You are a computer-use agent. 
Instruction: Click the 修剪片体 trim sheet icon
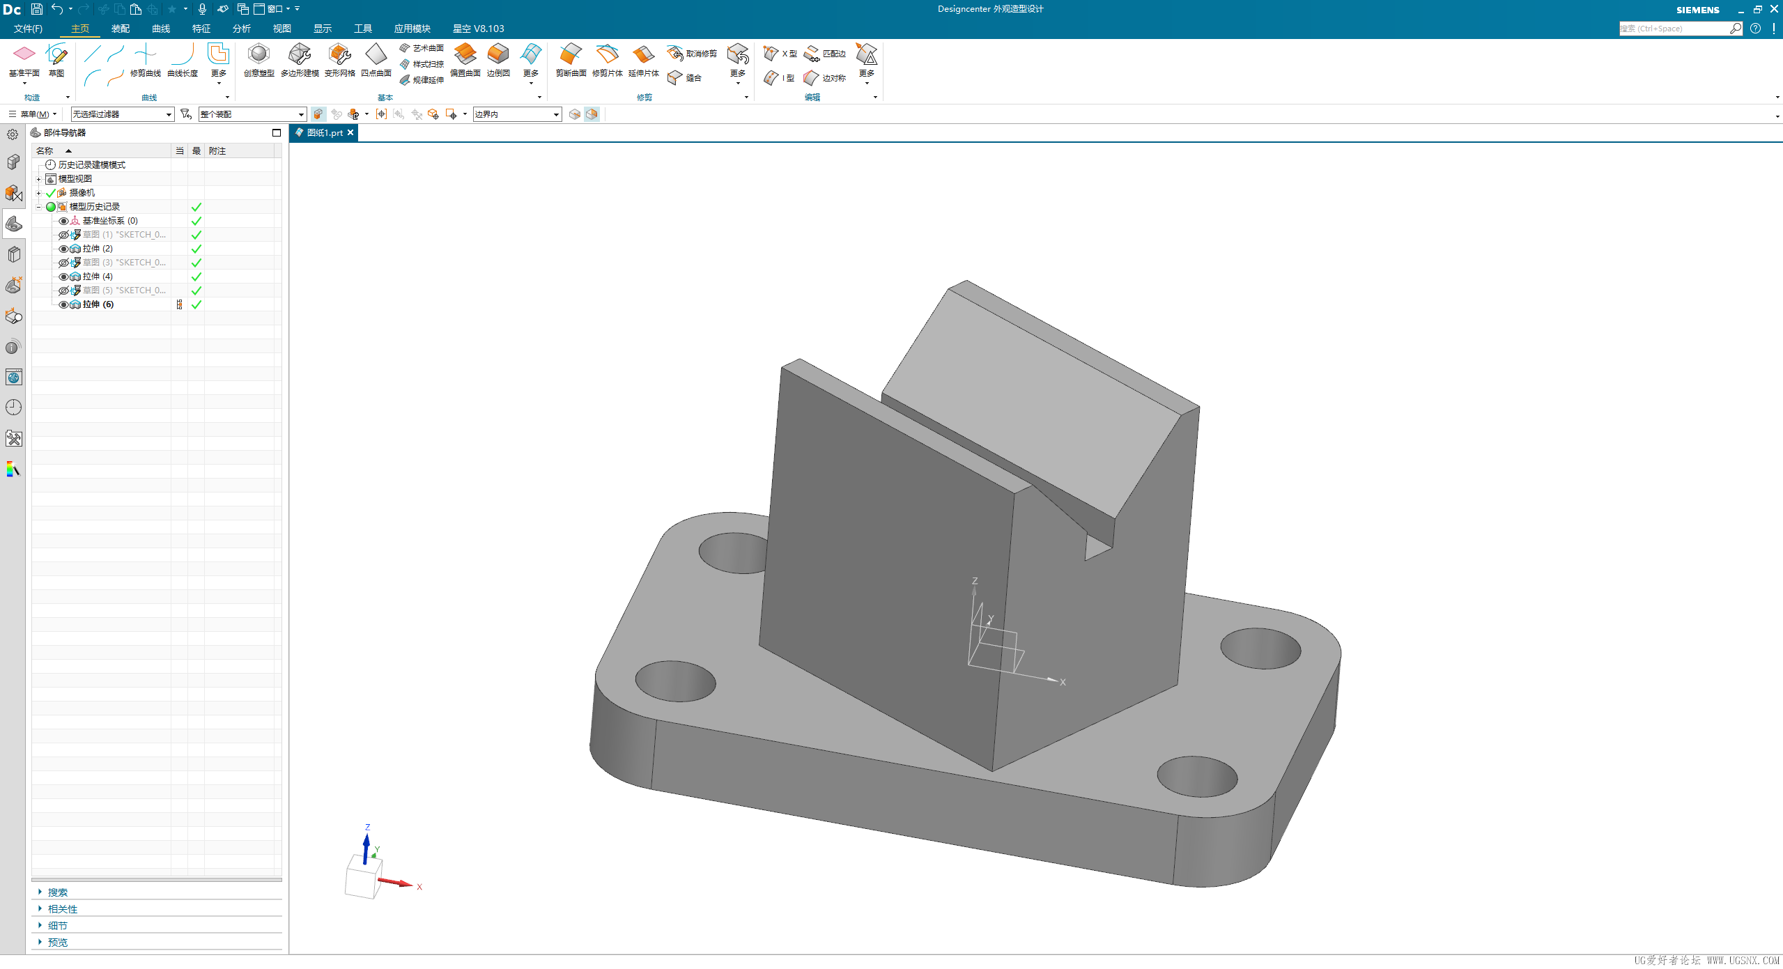pos(607,54)
